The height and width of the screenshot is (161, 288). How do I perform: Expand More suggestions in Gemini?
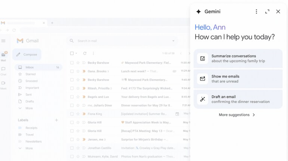237,115
